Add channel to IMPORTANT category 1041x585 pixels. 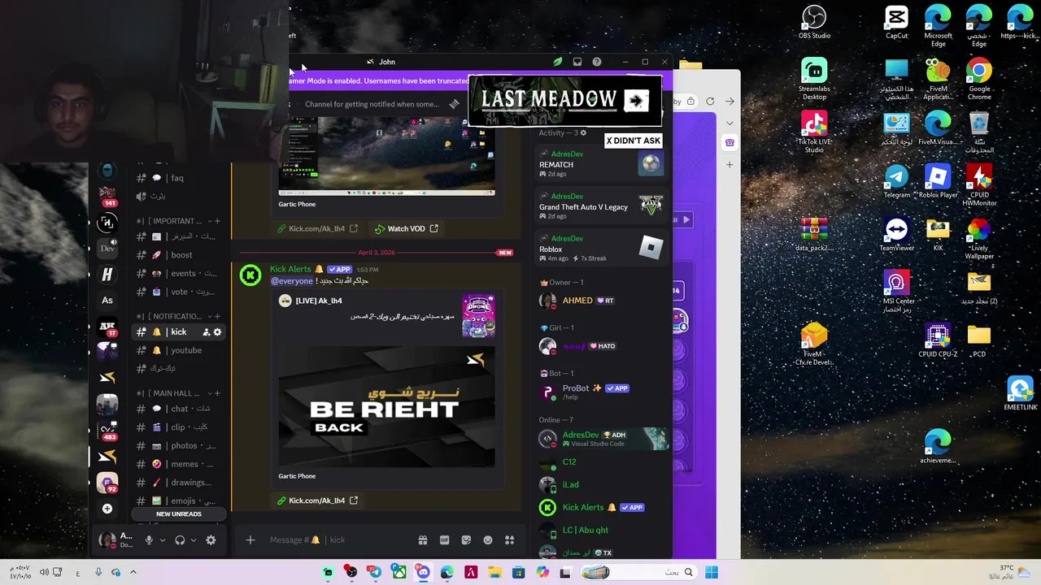point(217,221)
